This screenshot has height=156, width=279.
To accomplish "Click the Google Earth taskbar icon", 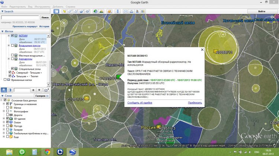I will (73, 152).
